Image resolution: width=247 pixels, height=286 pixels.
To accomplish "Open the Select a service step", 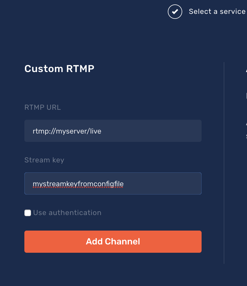I will [x=217, y=12].
